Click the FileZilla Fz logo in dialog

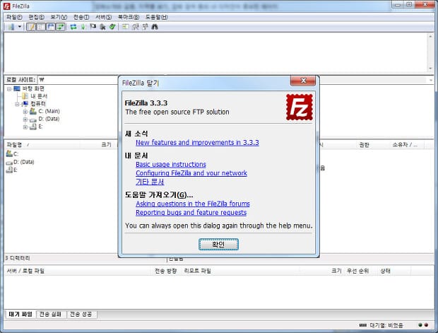pos(300,107)
